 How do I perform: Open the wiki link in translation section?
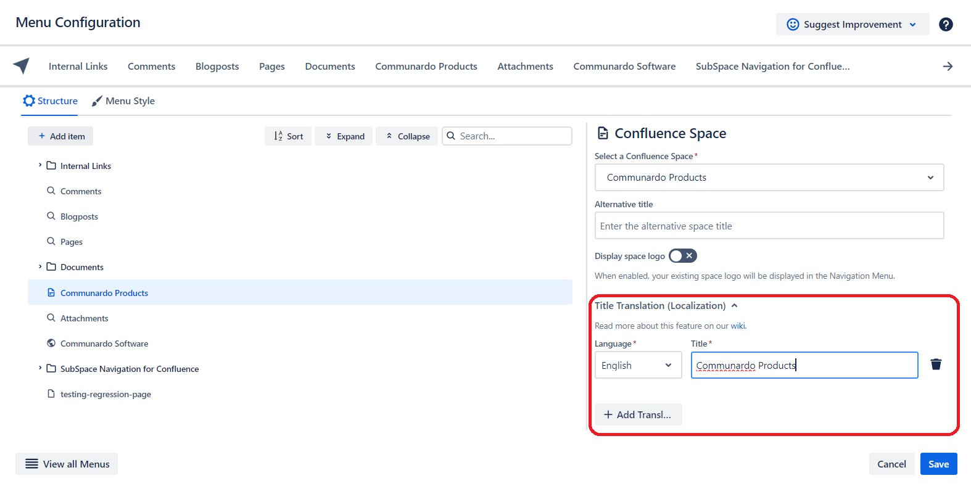tap(738, 326)
